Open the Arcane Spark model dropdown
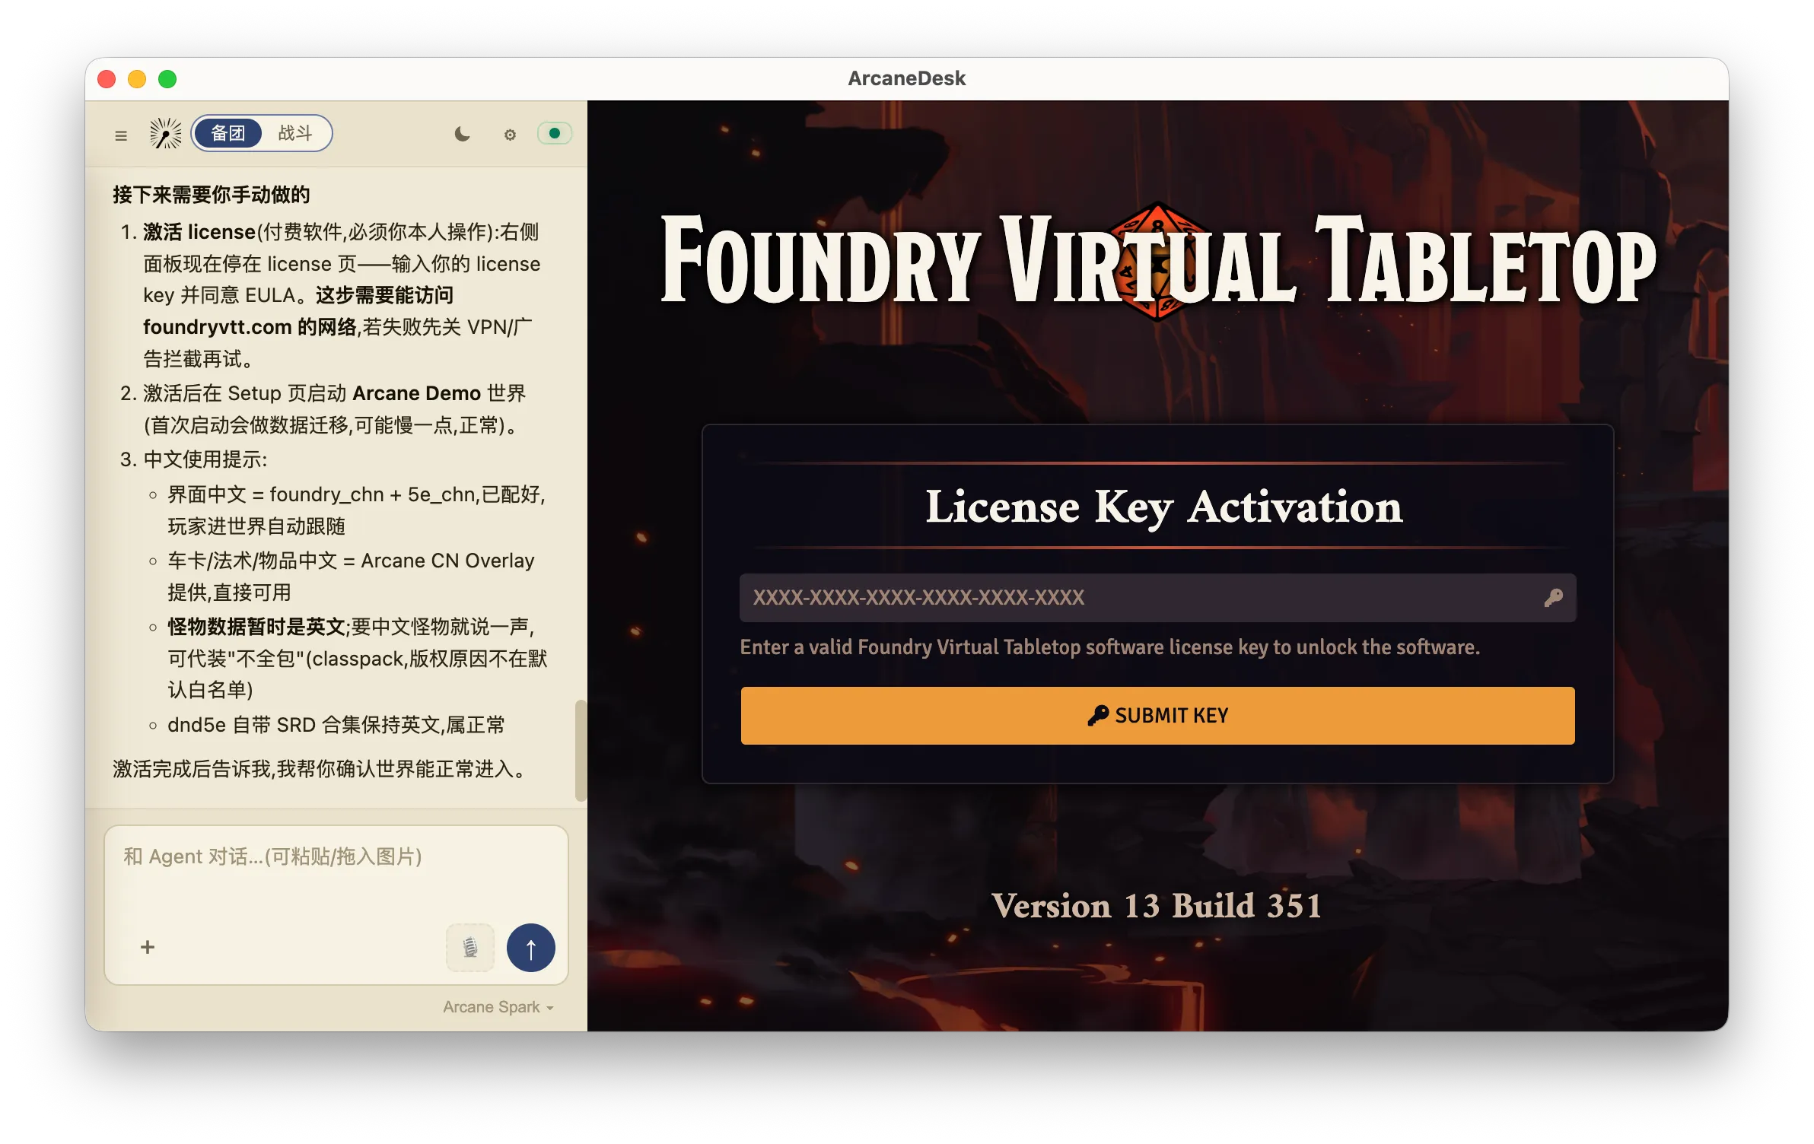This screenshot has width=1814, height=1144. coord(498,1007)
